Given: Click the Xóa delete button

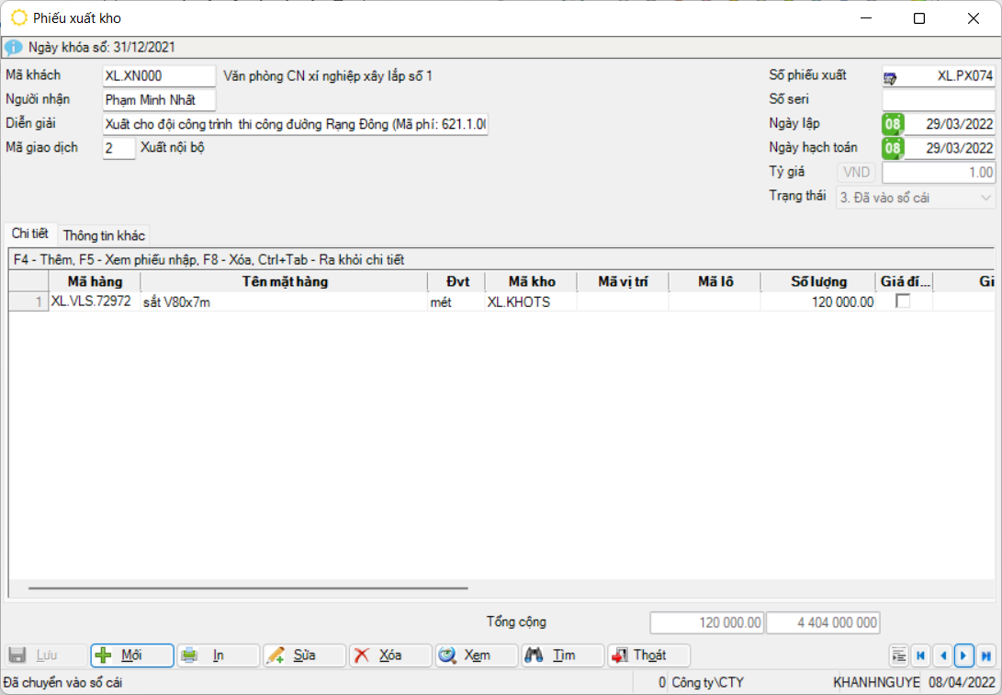Looking at the screenshot, I should (x=389, y=655).
